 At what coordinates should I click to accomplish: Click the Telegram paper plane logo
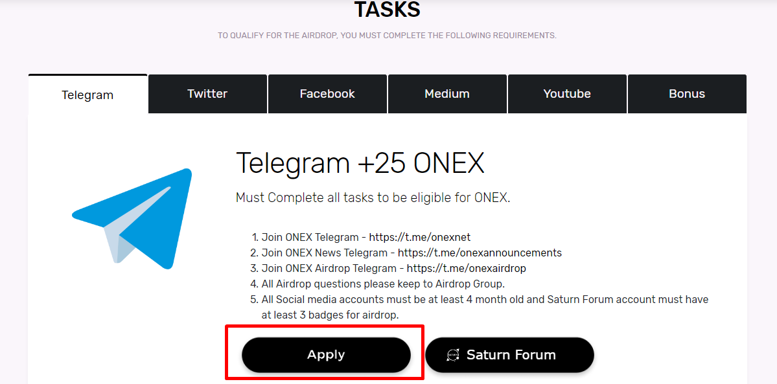133,218
